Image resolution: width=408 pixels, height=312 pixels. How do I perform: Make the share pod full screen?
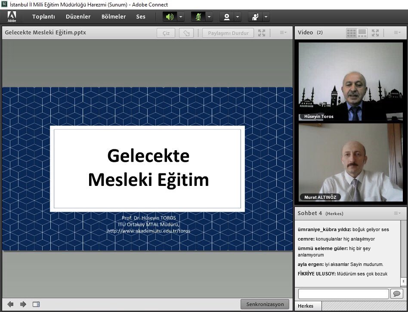(262, 33)
